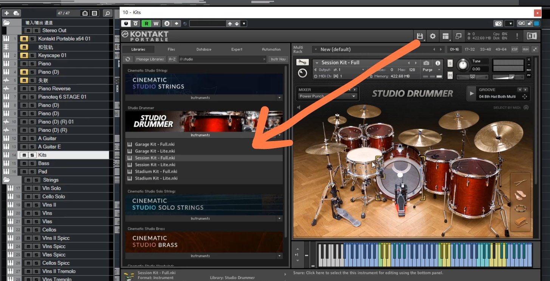550x281 pixels.
Task: Click the Studio Drummer library banner
Action: [204, 121]
